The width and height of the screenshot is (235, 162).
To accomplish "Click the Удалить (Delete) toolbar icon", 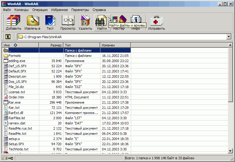I will pos(85,20).
